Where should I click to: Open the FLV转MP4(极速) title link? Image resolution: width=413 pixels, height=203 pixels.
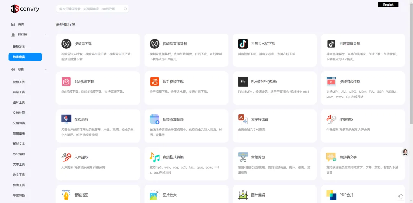[264, 82]
